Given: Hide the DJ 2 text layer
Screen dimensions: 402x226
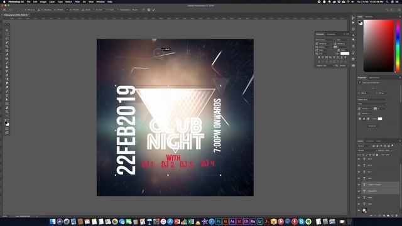Looking at the screenshot, I should pos(359,171).
